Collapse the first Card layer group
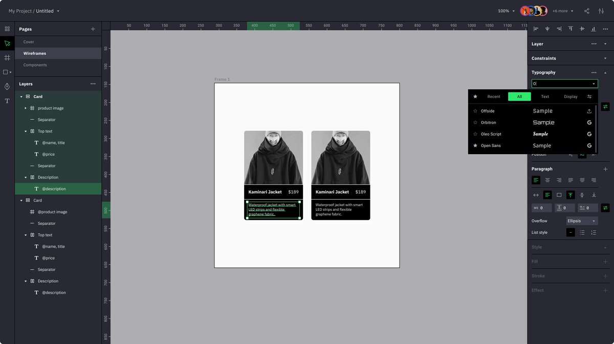The image size is (614, 344). [x=21, y=96]
